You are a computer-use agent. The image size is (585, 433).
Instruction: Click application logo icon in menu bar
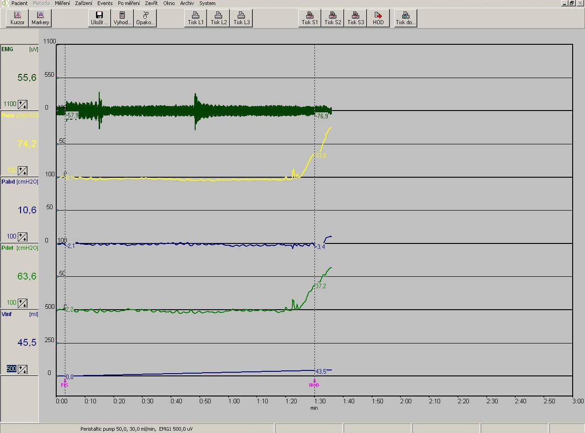pyautogui.click(x=5, y=3)
